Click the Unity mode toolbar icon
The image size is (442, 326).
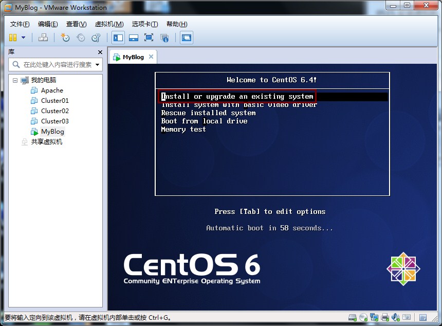click(164, 38)
